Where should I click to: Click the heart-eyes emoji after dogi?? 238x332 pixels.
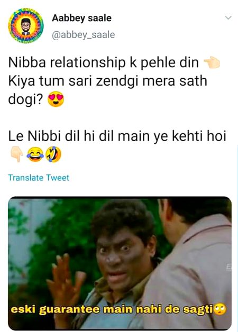[56, 100]
